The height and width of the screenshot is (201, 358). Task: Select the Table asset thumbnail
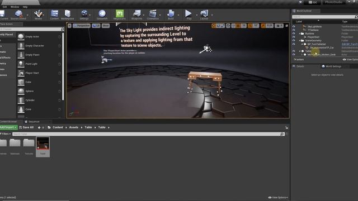pos(43,147)
